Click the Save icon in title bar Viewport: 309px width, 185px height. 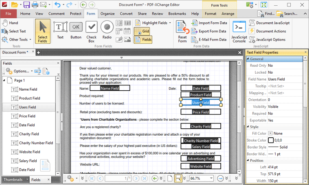[26, 5]
